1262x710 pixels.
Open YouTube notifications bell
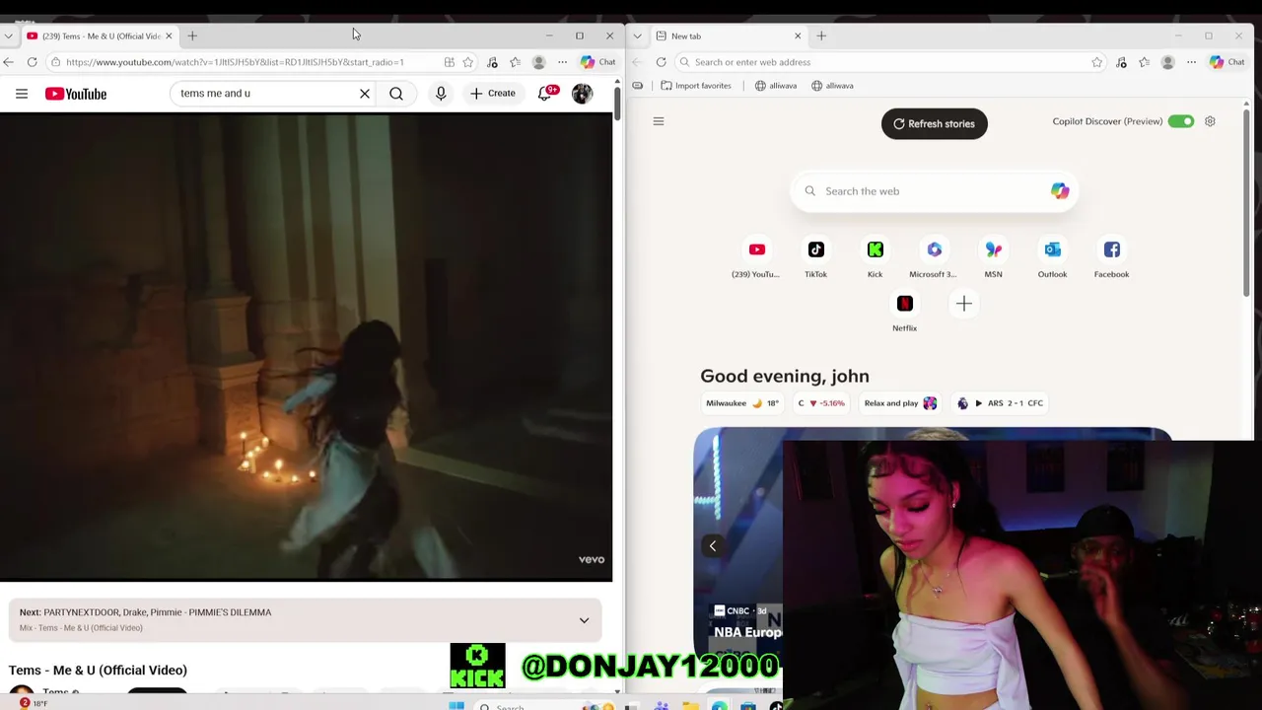point(545,94)
